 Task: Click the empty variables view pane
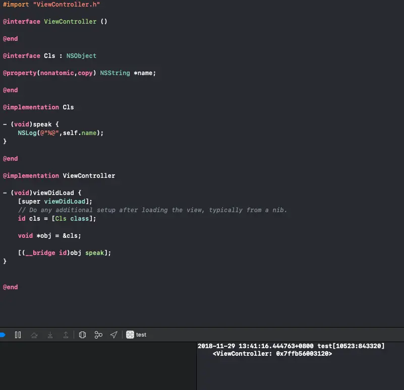[98, 366]
